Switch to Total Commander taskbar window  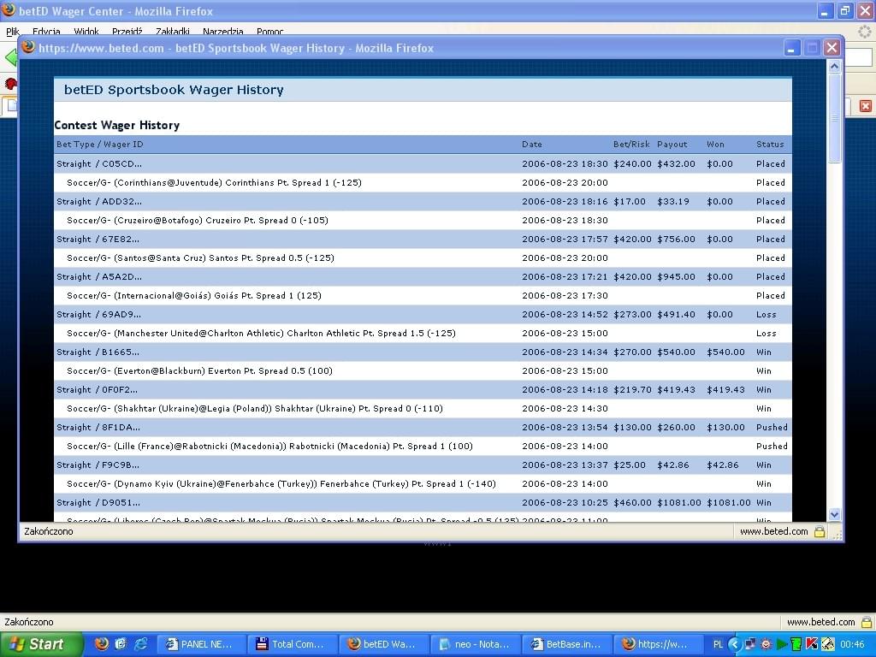293,644
